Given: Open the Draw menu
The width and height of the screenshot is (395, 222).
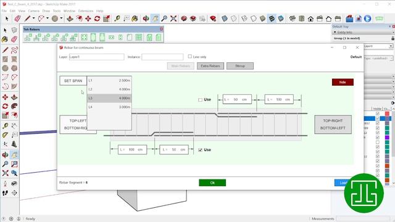Looking at the screenshot, I should click(x=46, y=11).
